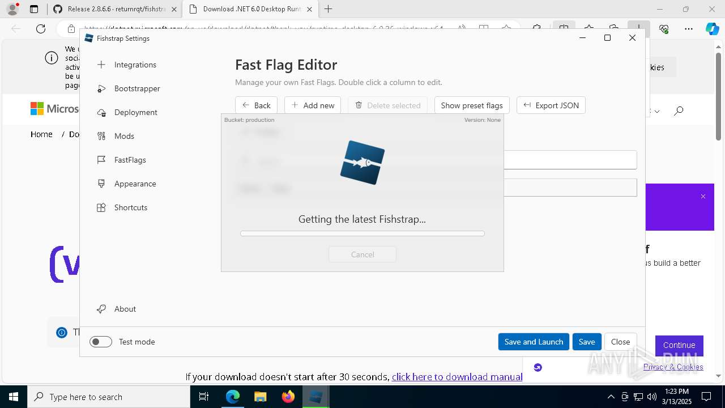Viewport: 725px width, 408px height.
Task: Click the lower flag text field
Action: pyautogui.click(x=570, y=188)
